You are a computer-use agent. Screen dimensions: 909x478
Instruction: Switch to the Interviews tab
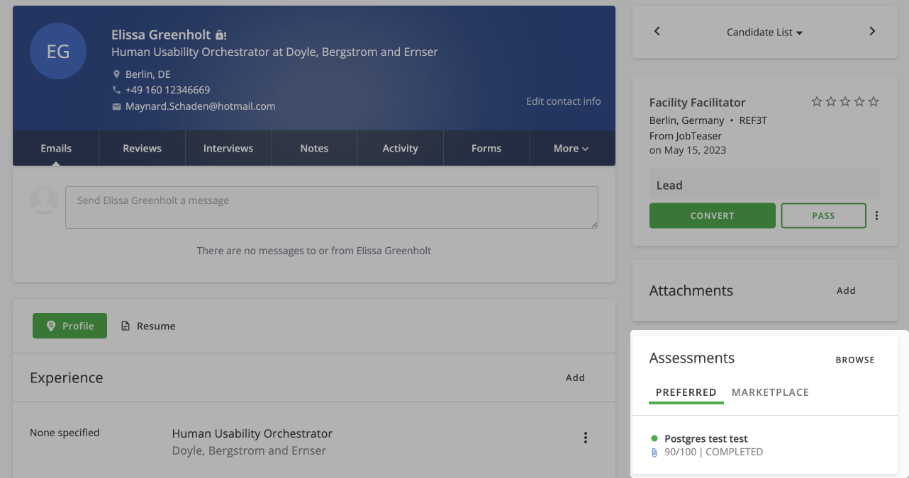coord(228,148)
